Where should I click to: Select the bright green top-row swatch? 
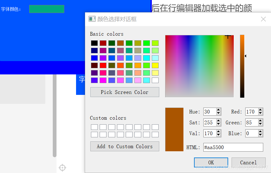pyautogui.click(x=147, y=43)
